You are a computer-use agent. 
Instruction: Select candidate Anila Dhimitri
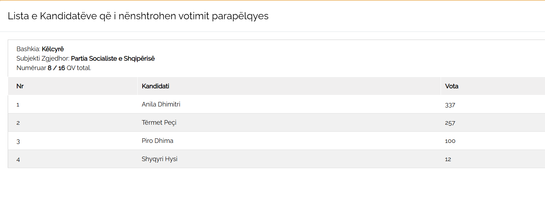coord(161,104)
